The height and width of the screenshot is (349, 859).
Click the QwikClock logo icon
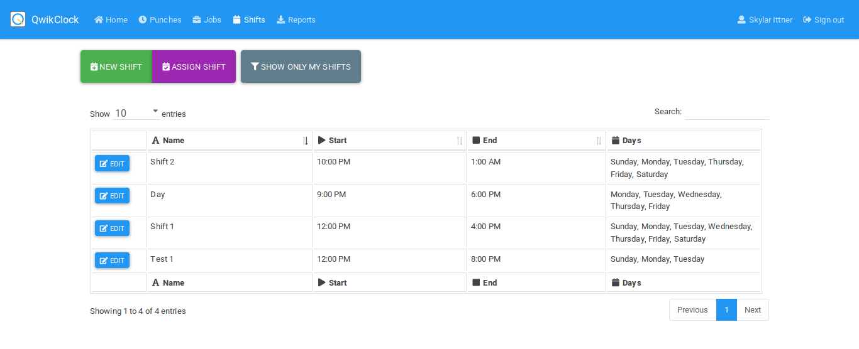click(18, 19)
